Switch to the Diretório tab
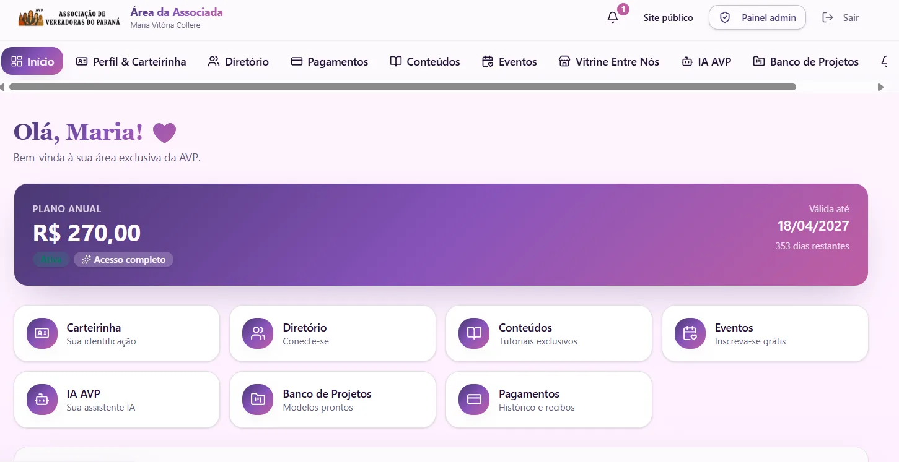The image size is (899, 462). (239, 61)
